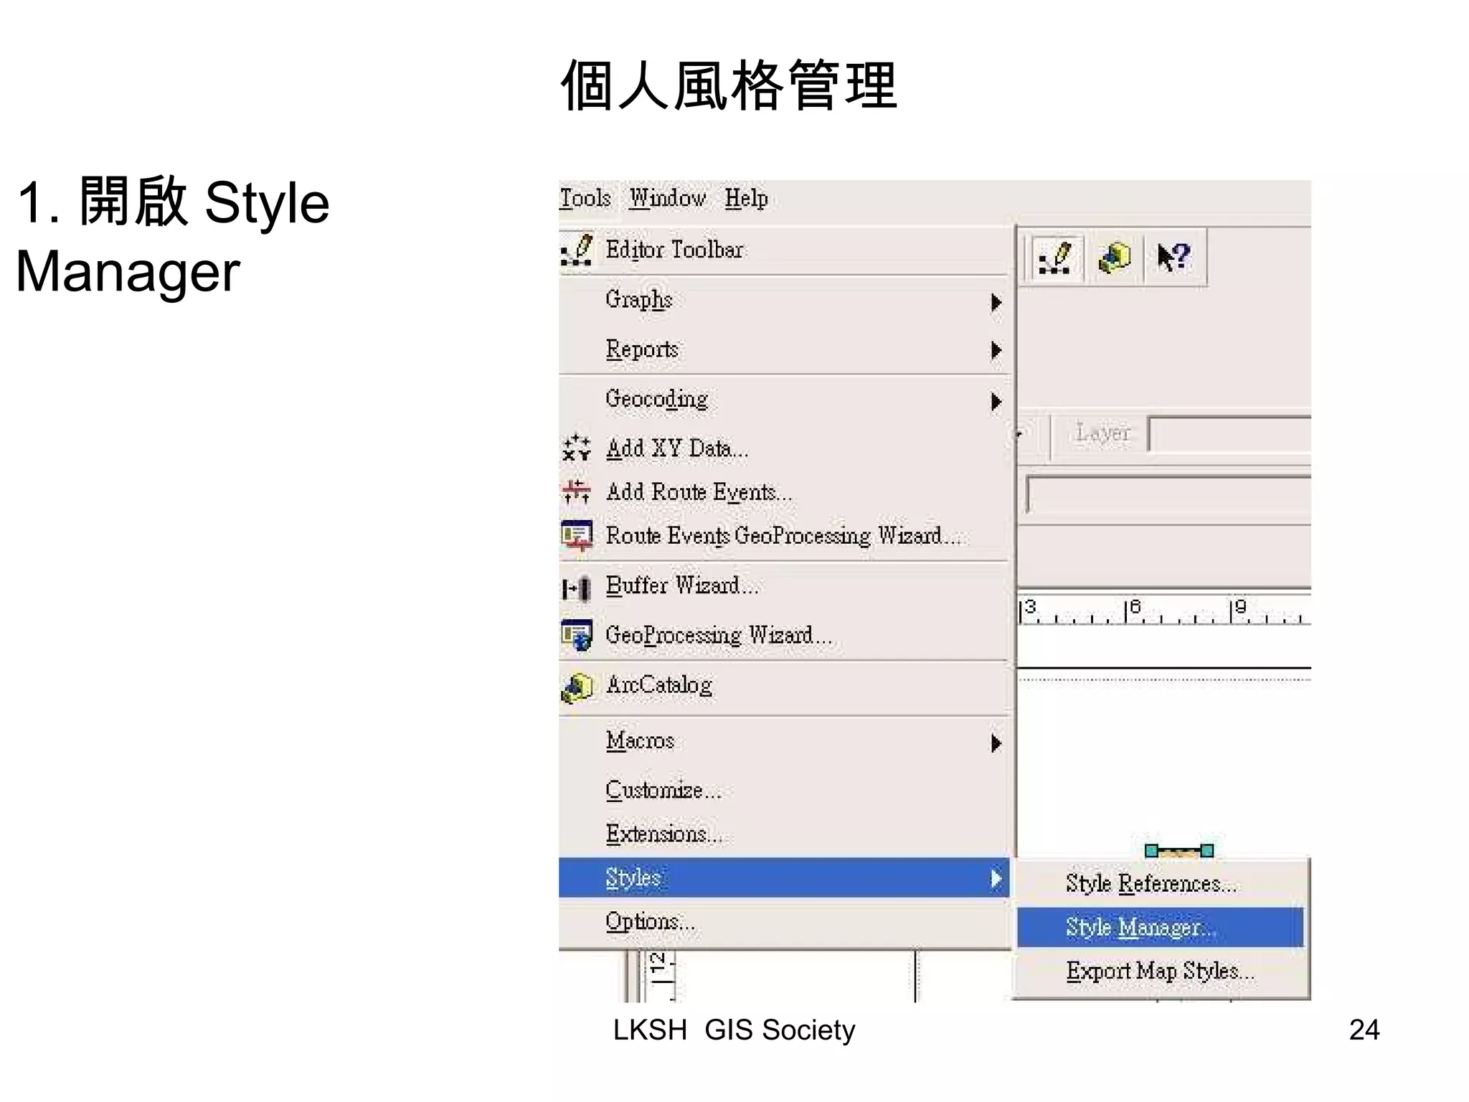Click the Add Route Events icon

coord(577,492)
